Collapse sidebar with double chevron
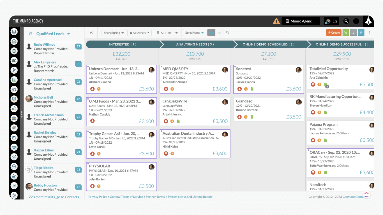 [91, 33]
